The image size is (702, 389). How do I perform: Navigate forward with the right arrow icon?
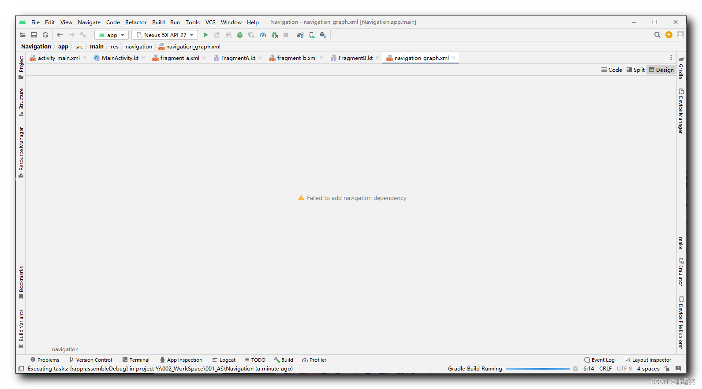click(71, 35)
